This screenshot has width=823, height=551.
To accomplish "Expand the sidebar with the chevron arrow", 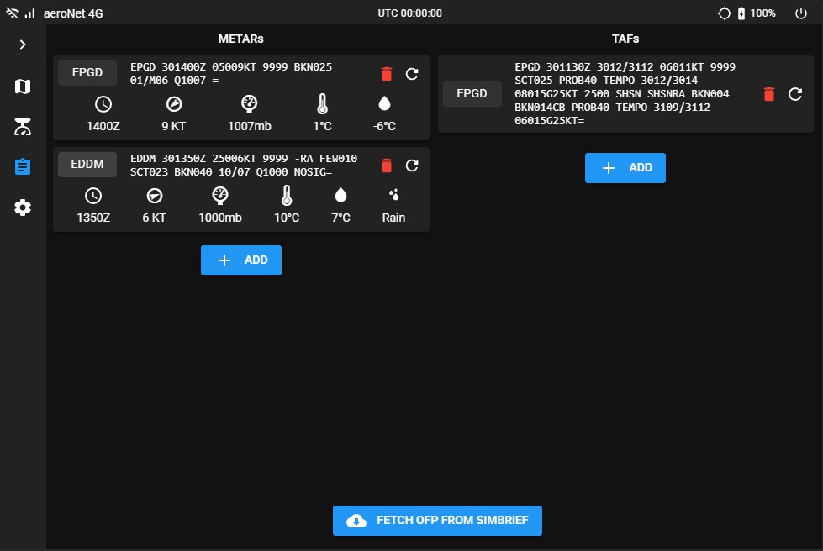I will point(23,45).
